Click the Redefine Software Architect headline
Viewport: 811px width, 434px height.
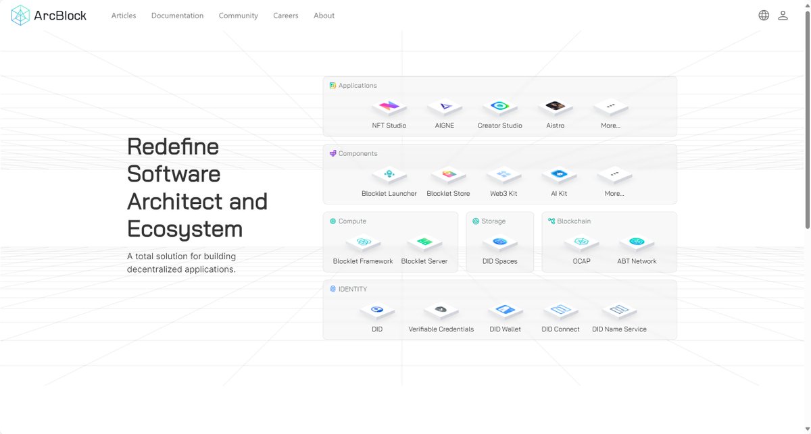(197, 188)
